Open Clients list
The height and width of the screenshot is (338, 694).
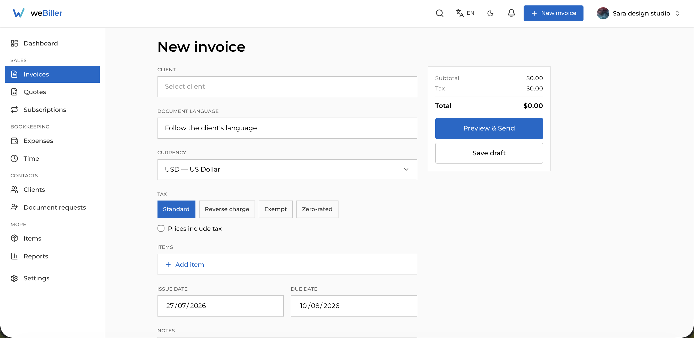click(52, 189)
